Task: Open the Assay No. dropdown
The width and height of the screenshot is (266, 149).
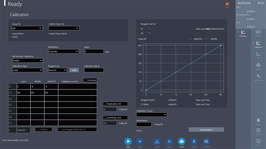Action: (27, 28)
